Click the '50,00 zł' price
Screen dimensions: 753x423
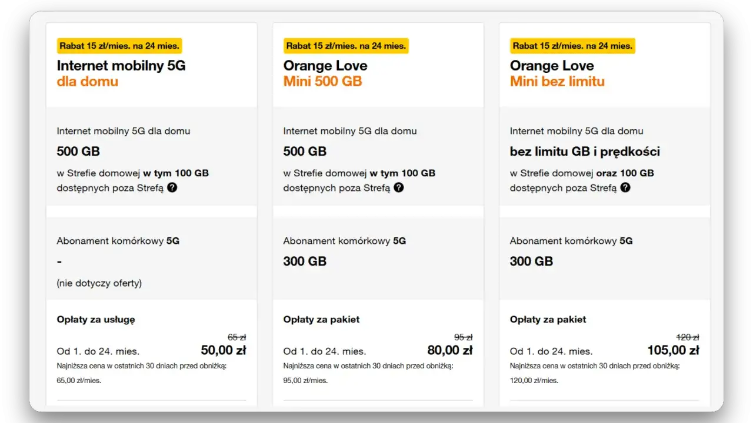point(224,350)
